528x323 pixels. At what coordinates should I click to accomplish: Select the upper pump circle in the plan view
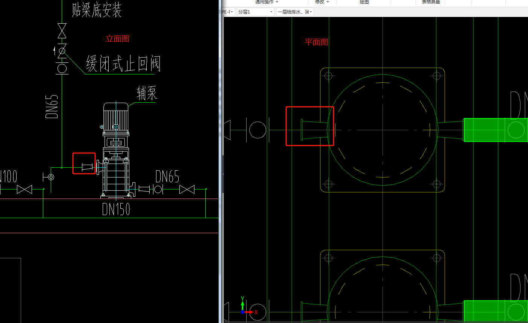[x=382, y=130]
